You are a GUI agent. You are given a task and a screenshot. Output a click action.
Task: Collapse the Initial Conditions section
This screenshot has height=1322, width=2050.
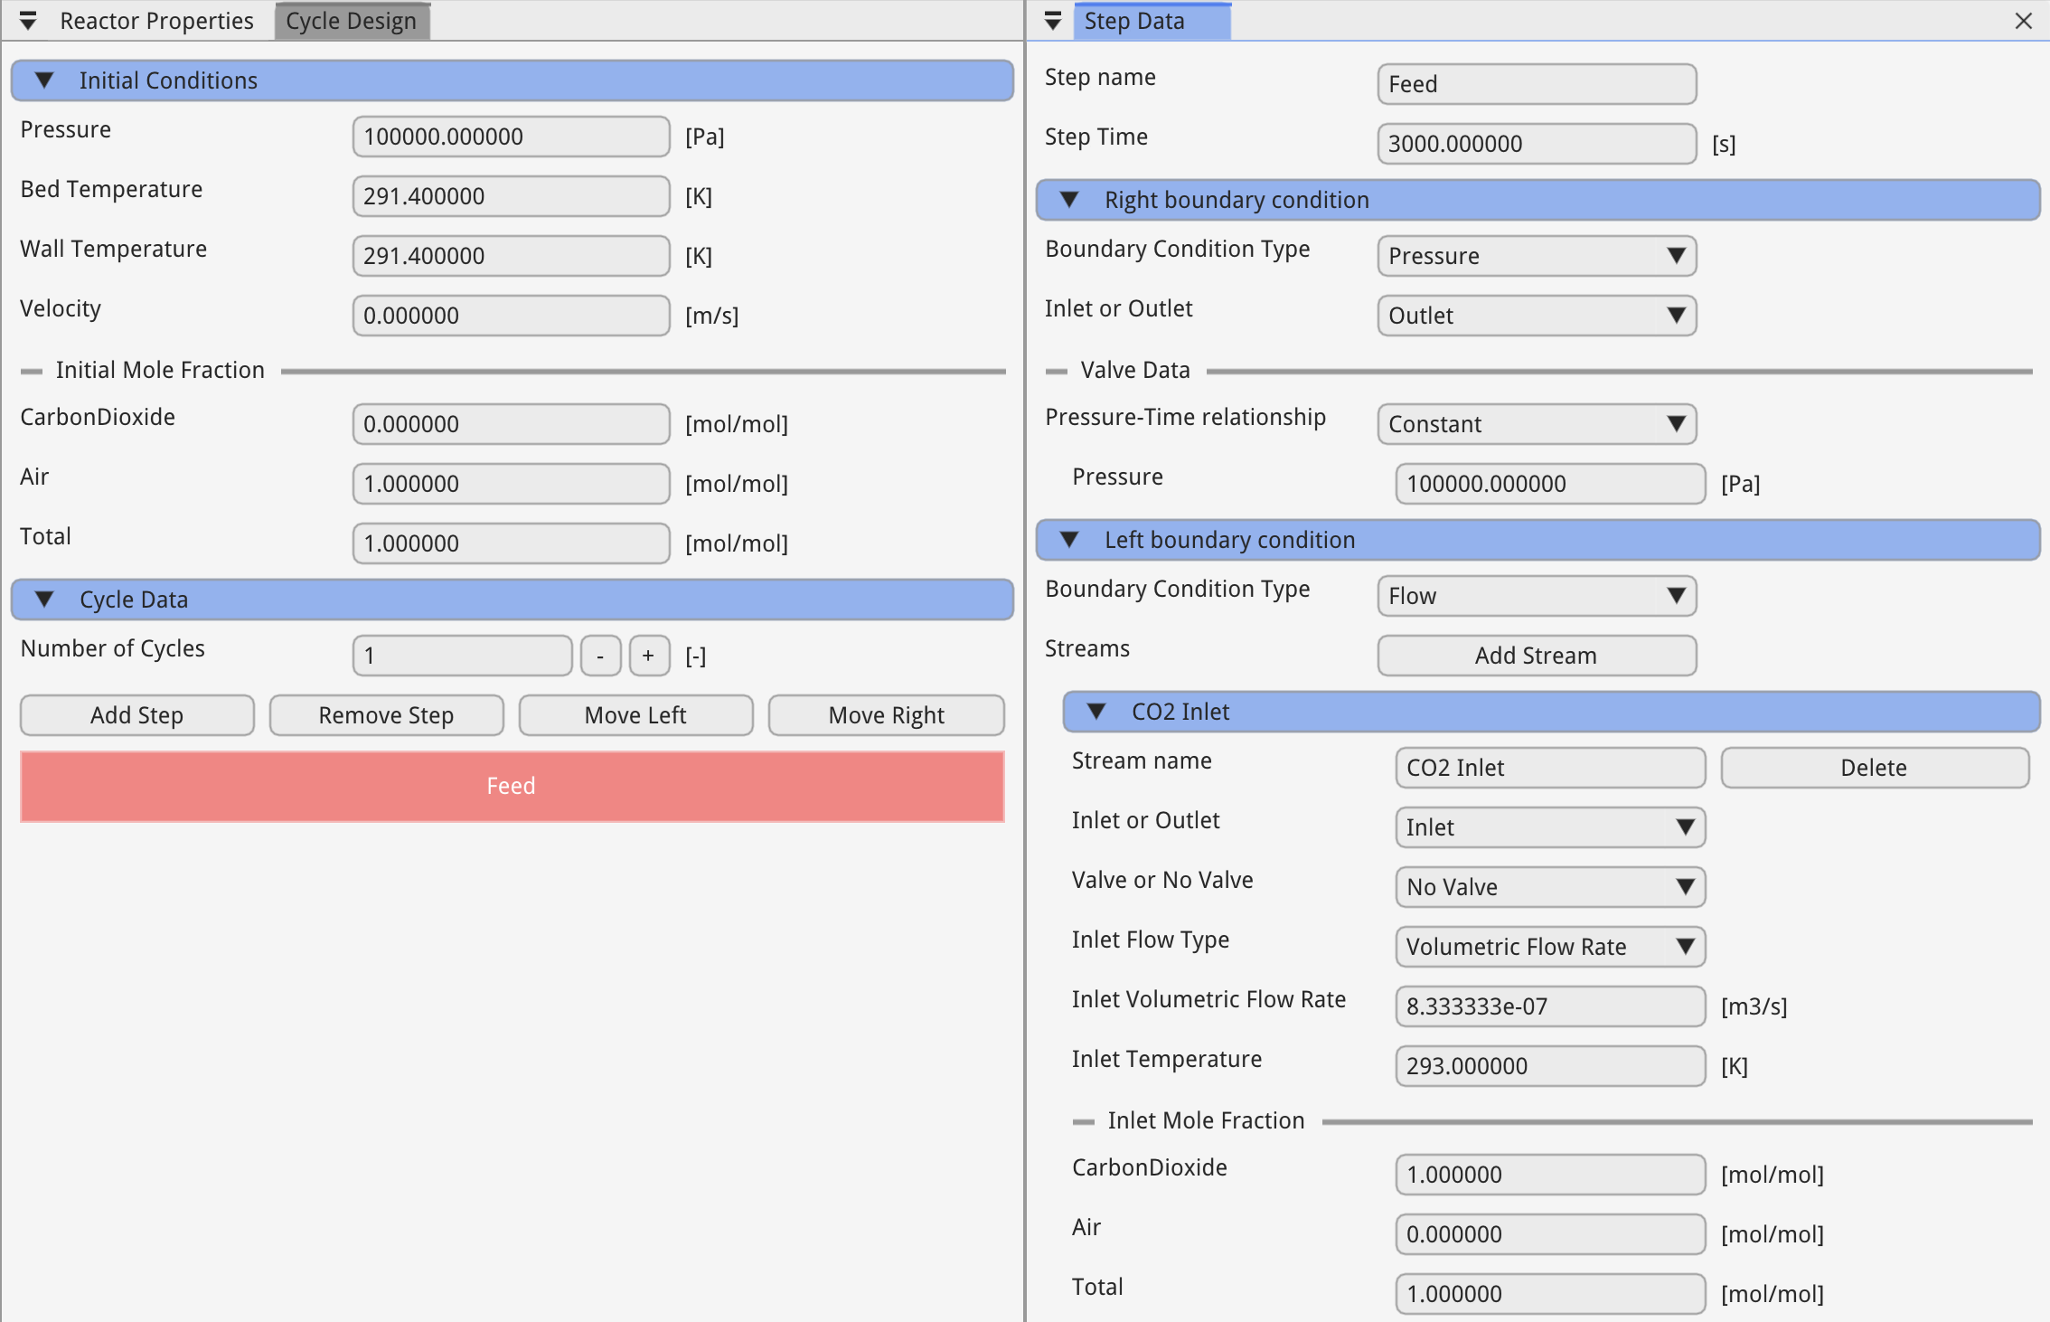tap(44, 80)
